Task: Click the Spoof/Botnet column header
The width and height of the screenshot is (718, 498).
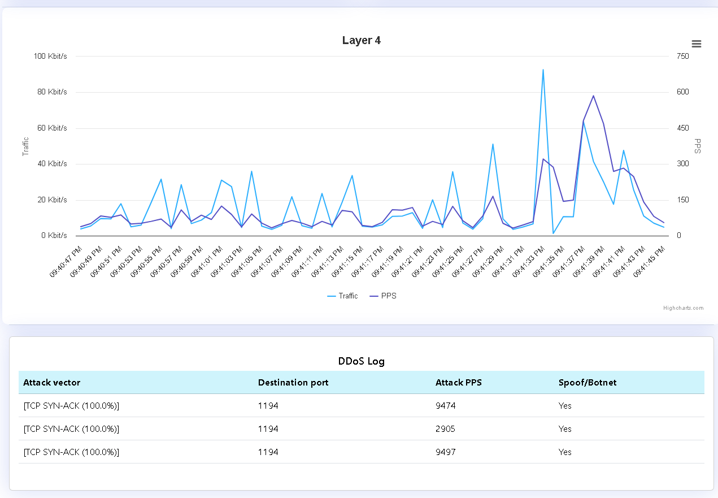Action: click(x=588, y=383)
